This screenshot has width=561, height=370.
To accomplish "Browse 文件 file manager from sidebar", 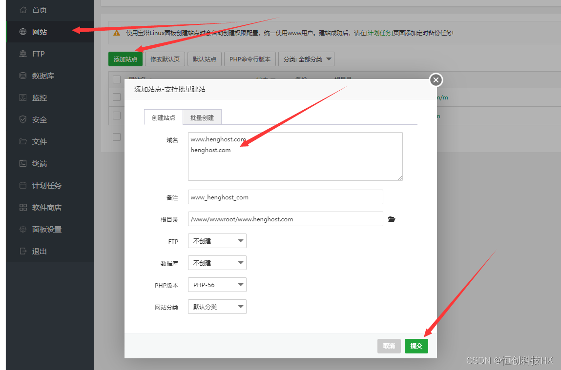I will [39, 141].
